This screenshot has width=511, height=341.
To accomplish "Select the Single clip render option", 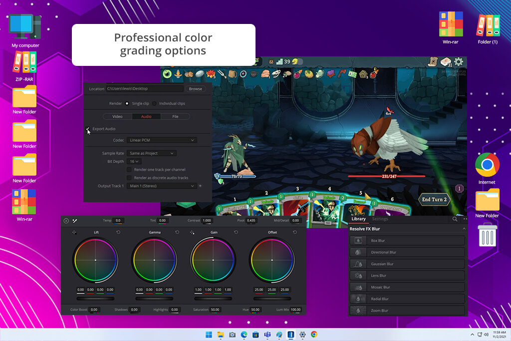I will point(127,103).
